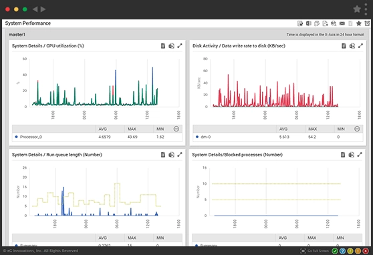Export Data write rate chart via Office icon
373x255 pixels.
pyautogui.click(x=352, y=46)
